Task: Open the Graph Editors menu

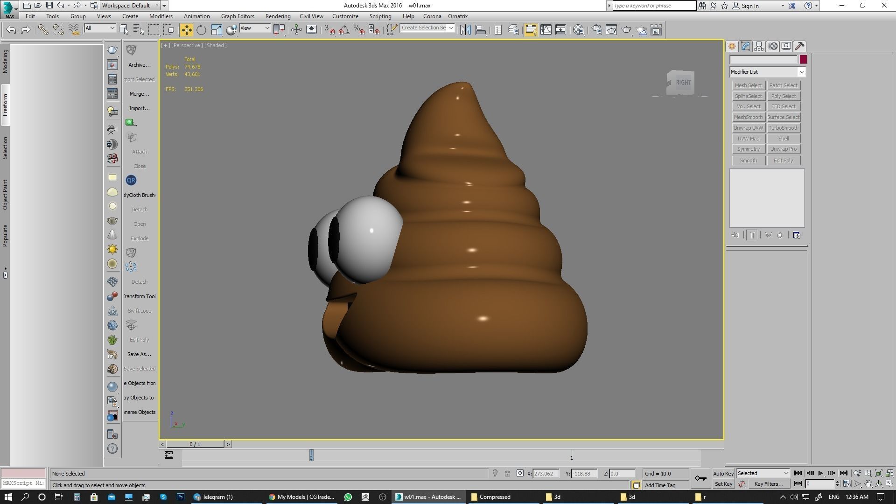Action: pos(238,16)
